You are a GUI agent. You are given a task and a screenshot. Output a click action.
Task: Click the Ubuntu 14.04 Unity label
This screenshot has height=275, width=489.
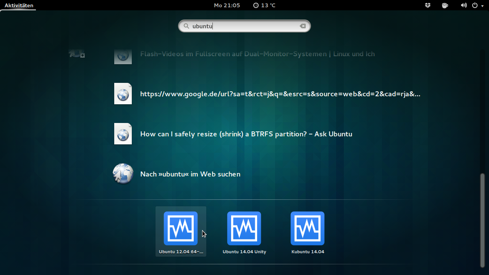(x=244, y=252)
